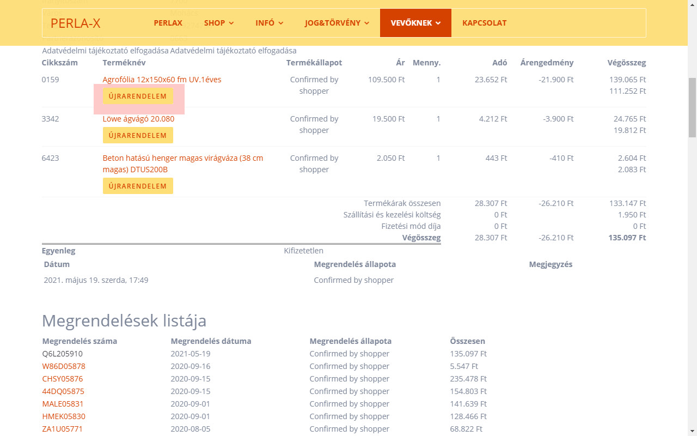Image resolution: width=697 pixels, height=436 pixels.
Task: Click Termékárak összesen label
Action: 402,203
